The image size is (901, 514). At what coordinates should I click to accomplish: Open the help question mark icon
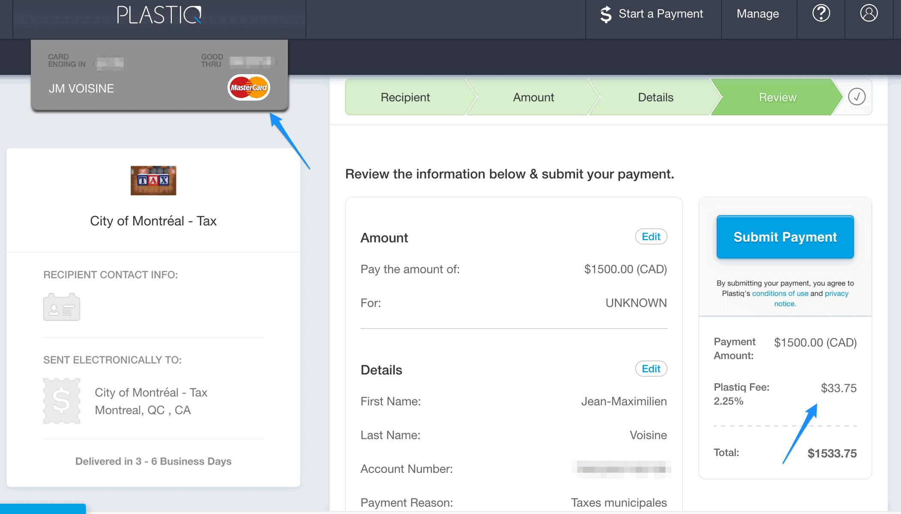[821, 14]
